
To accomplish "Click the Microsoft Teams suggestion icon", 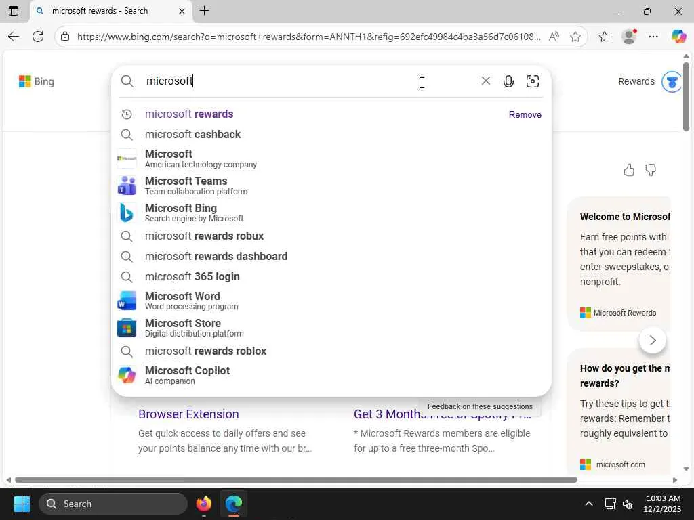I will pos(127,186).
